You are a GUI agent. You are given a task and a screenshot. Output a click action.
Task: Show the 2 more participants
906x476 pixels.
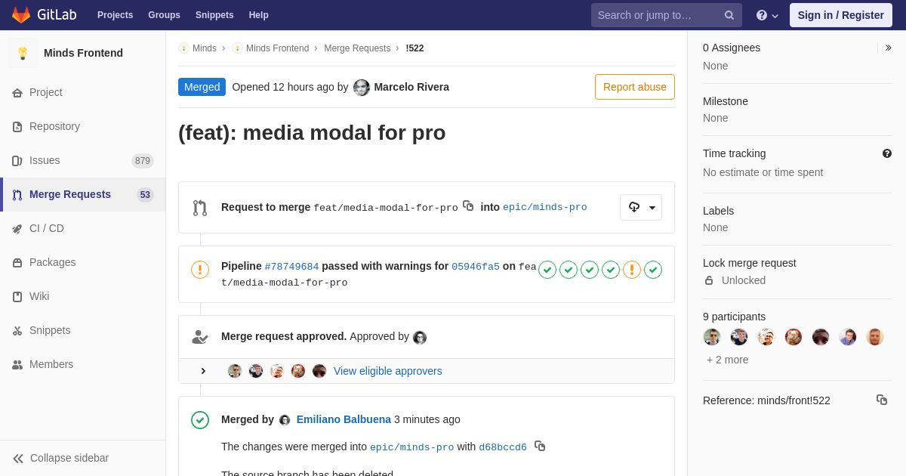[x=728, y=360]
